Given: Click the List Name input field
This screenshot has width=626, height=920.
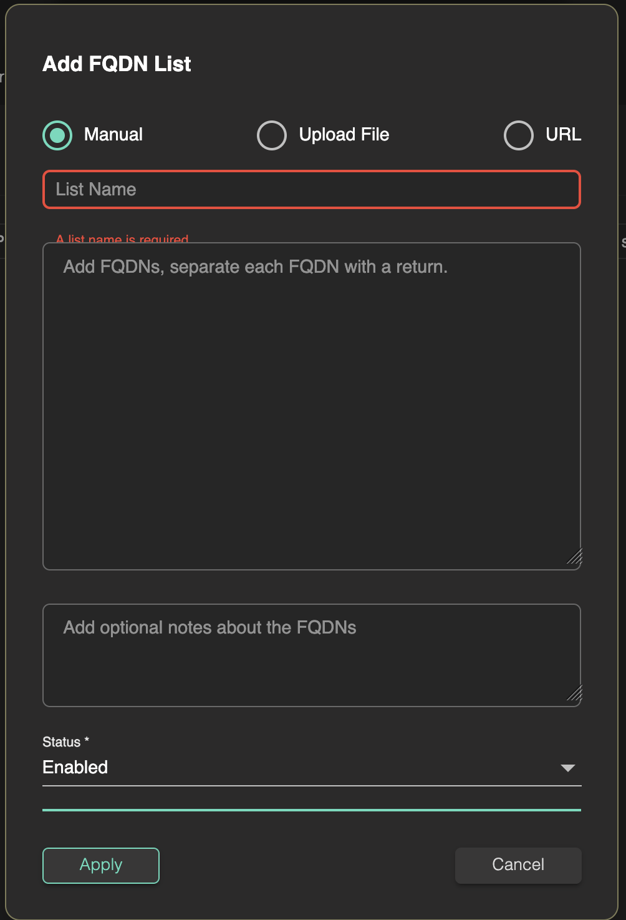Looking at the screenshot, I should pos(312,189).
